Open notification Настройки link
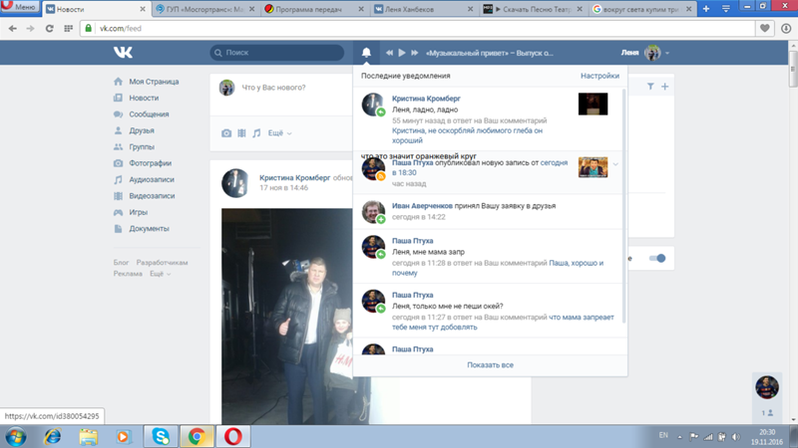The width and height of the screenshot is (798, 448). click(x=600, y=76)
